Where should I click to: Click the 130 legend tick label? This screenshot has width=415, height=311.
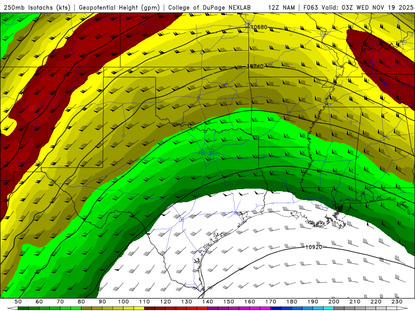pyautogui.click(x=187, y=302)
